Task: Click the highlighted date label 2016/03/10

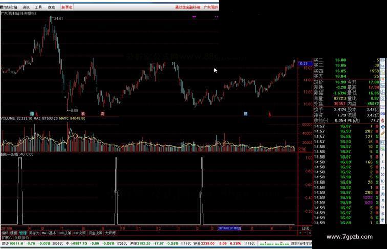Action: [x=229, y=228]
